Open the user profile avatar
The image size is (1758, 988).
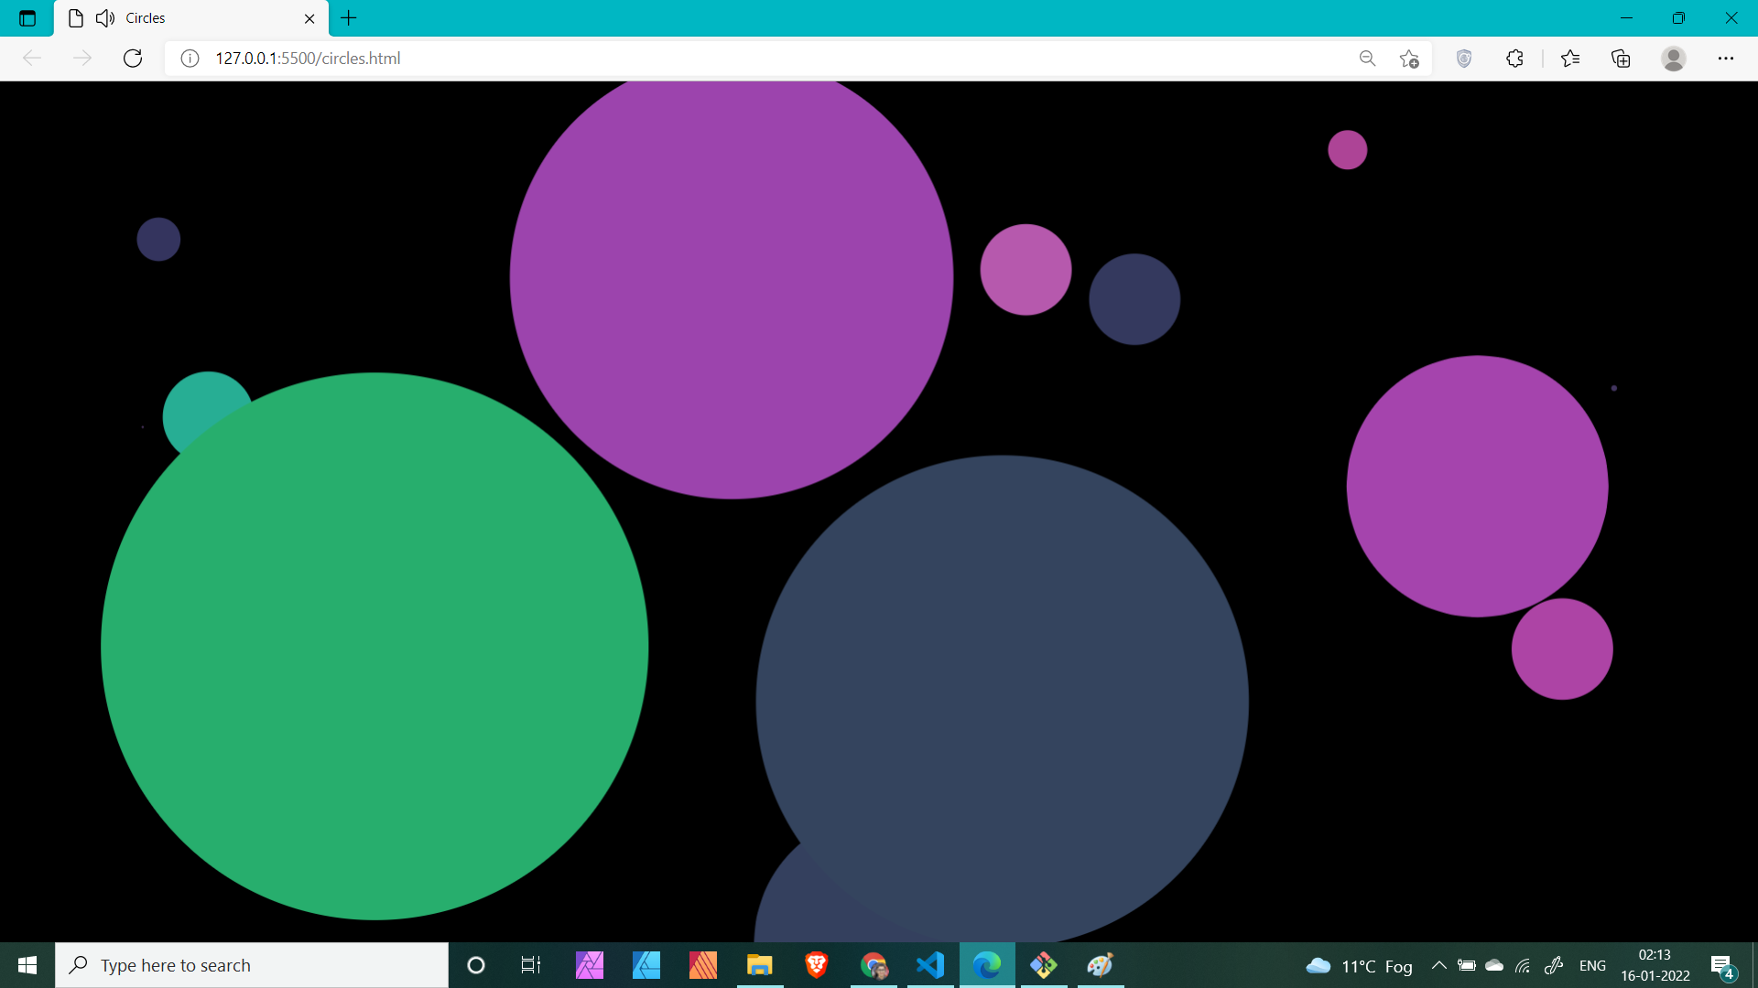click(1673, 59)
